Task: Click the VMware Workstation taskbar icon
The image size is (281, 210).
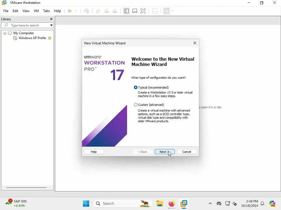Action: point(184,203)
